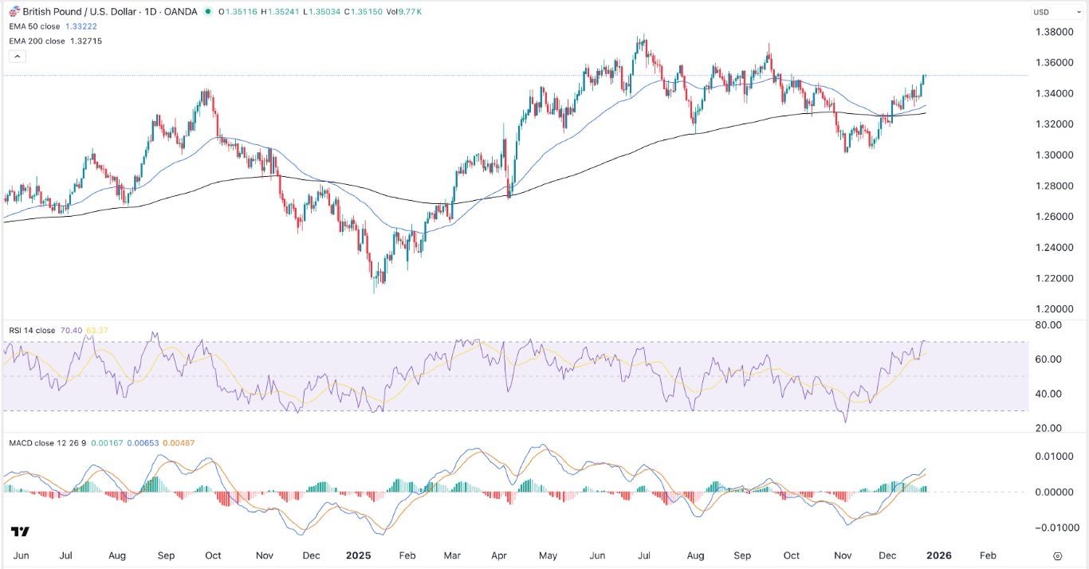Select the EMA 200 close legend

pyautogui.click(x=37, y=41)
